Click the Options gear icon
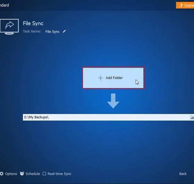The width and height of the screenshot is (194, 184). 2,174
